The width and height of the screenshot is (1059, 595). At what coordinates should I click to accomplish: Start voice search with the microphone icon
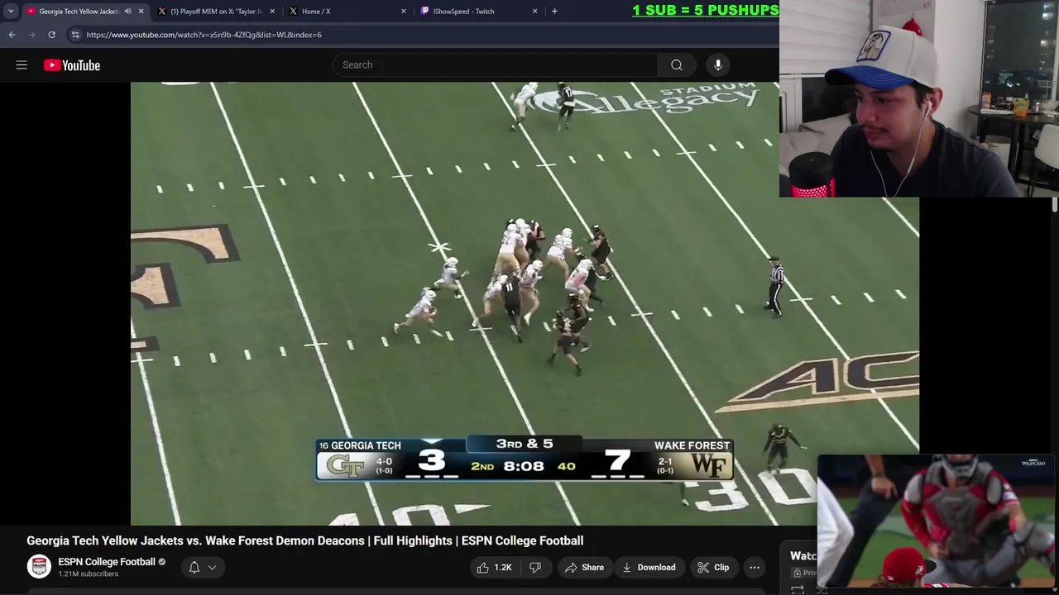(x=718, y=65)
